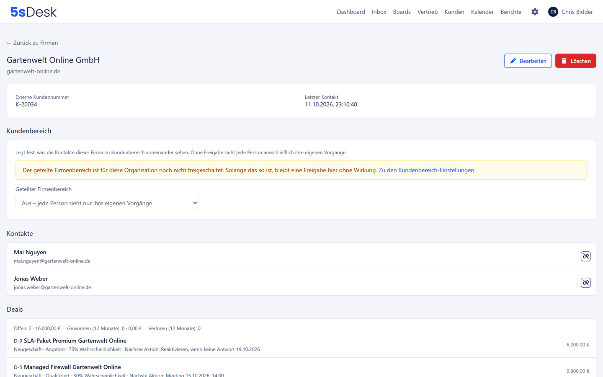The width and height of the screenshot is (603, 377).
Task: Click the 9.800,00 € deal amount
Action: pyautogui.click(x=578, y=371)
